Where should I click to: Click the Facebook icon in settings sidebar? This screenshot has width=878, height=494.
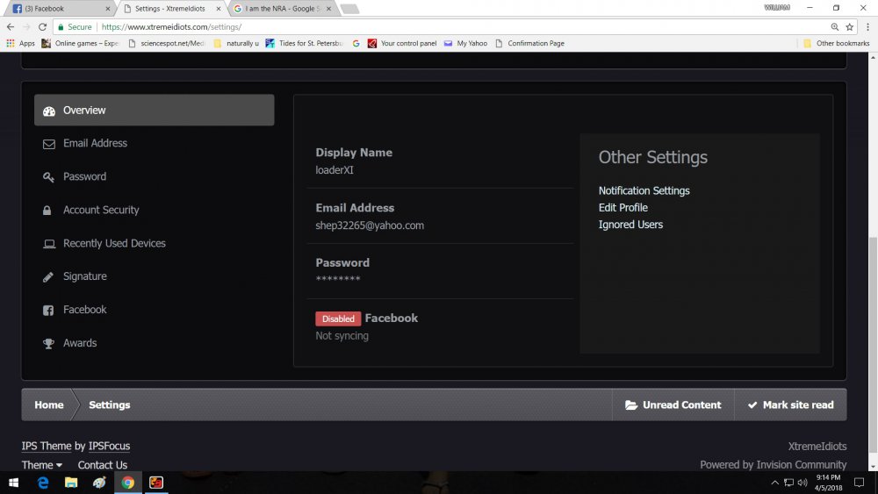coord(48,311)
